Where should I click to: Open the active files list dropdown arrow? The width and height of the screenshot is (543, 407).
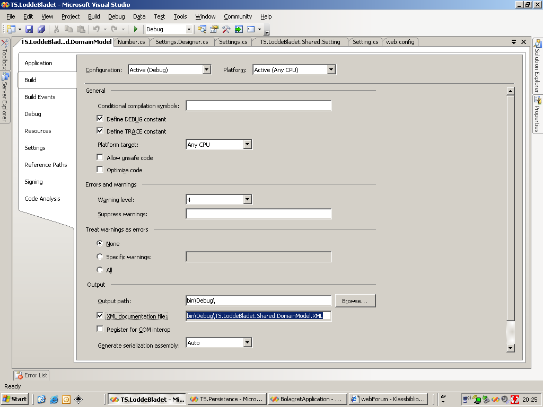tap(513, 42)
